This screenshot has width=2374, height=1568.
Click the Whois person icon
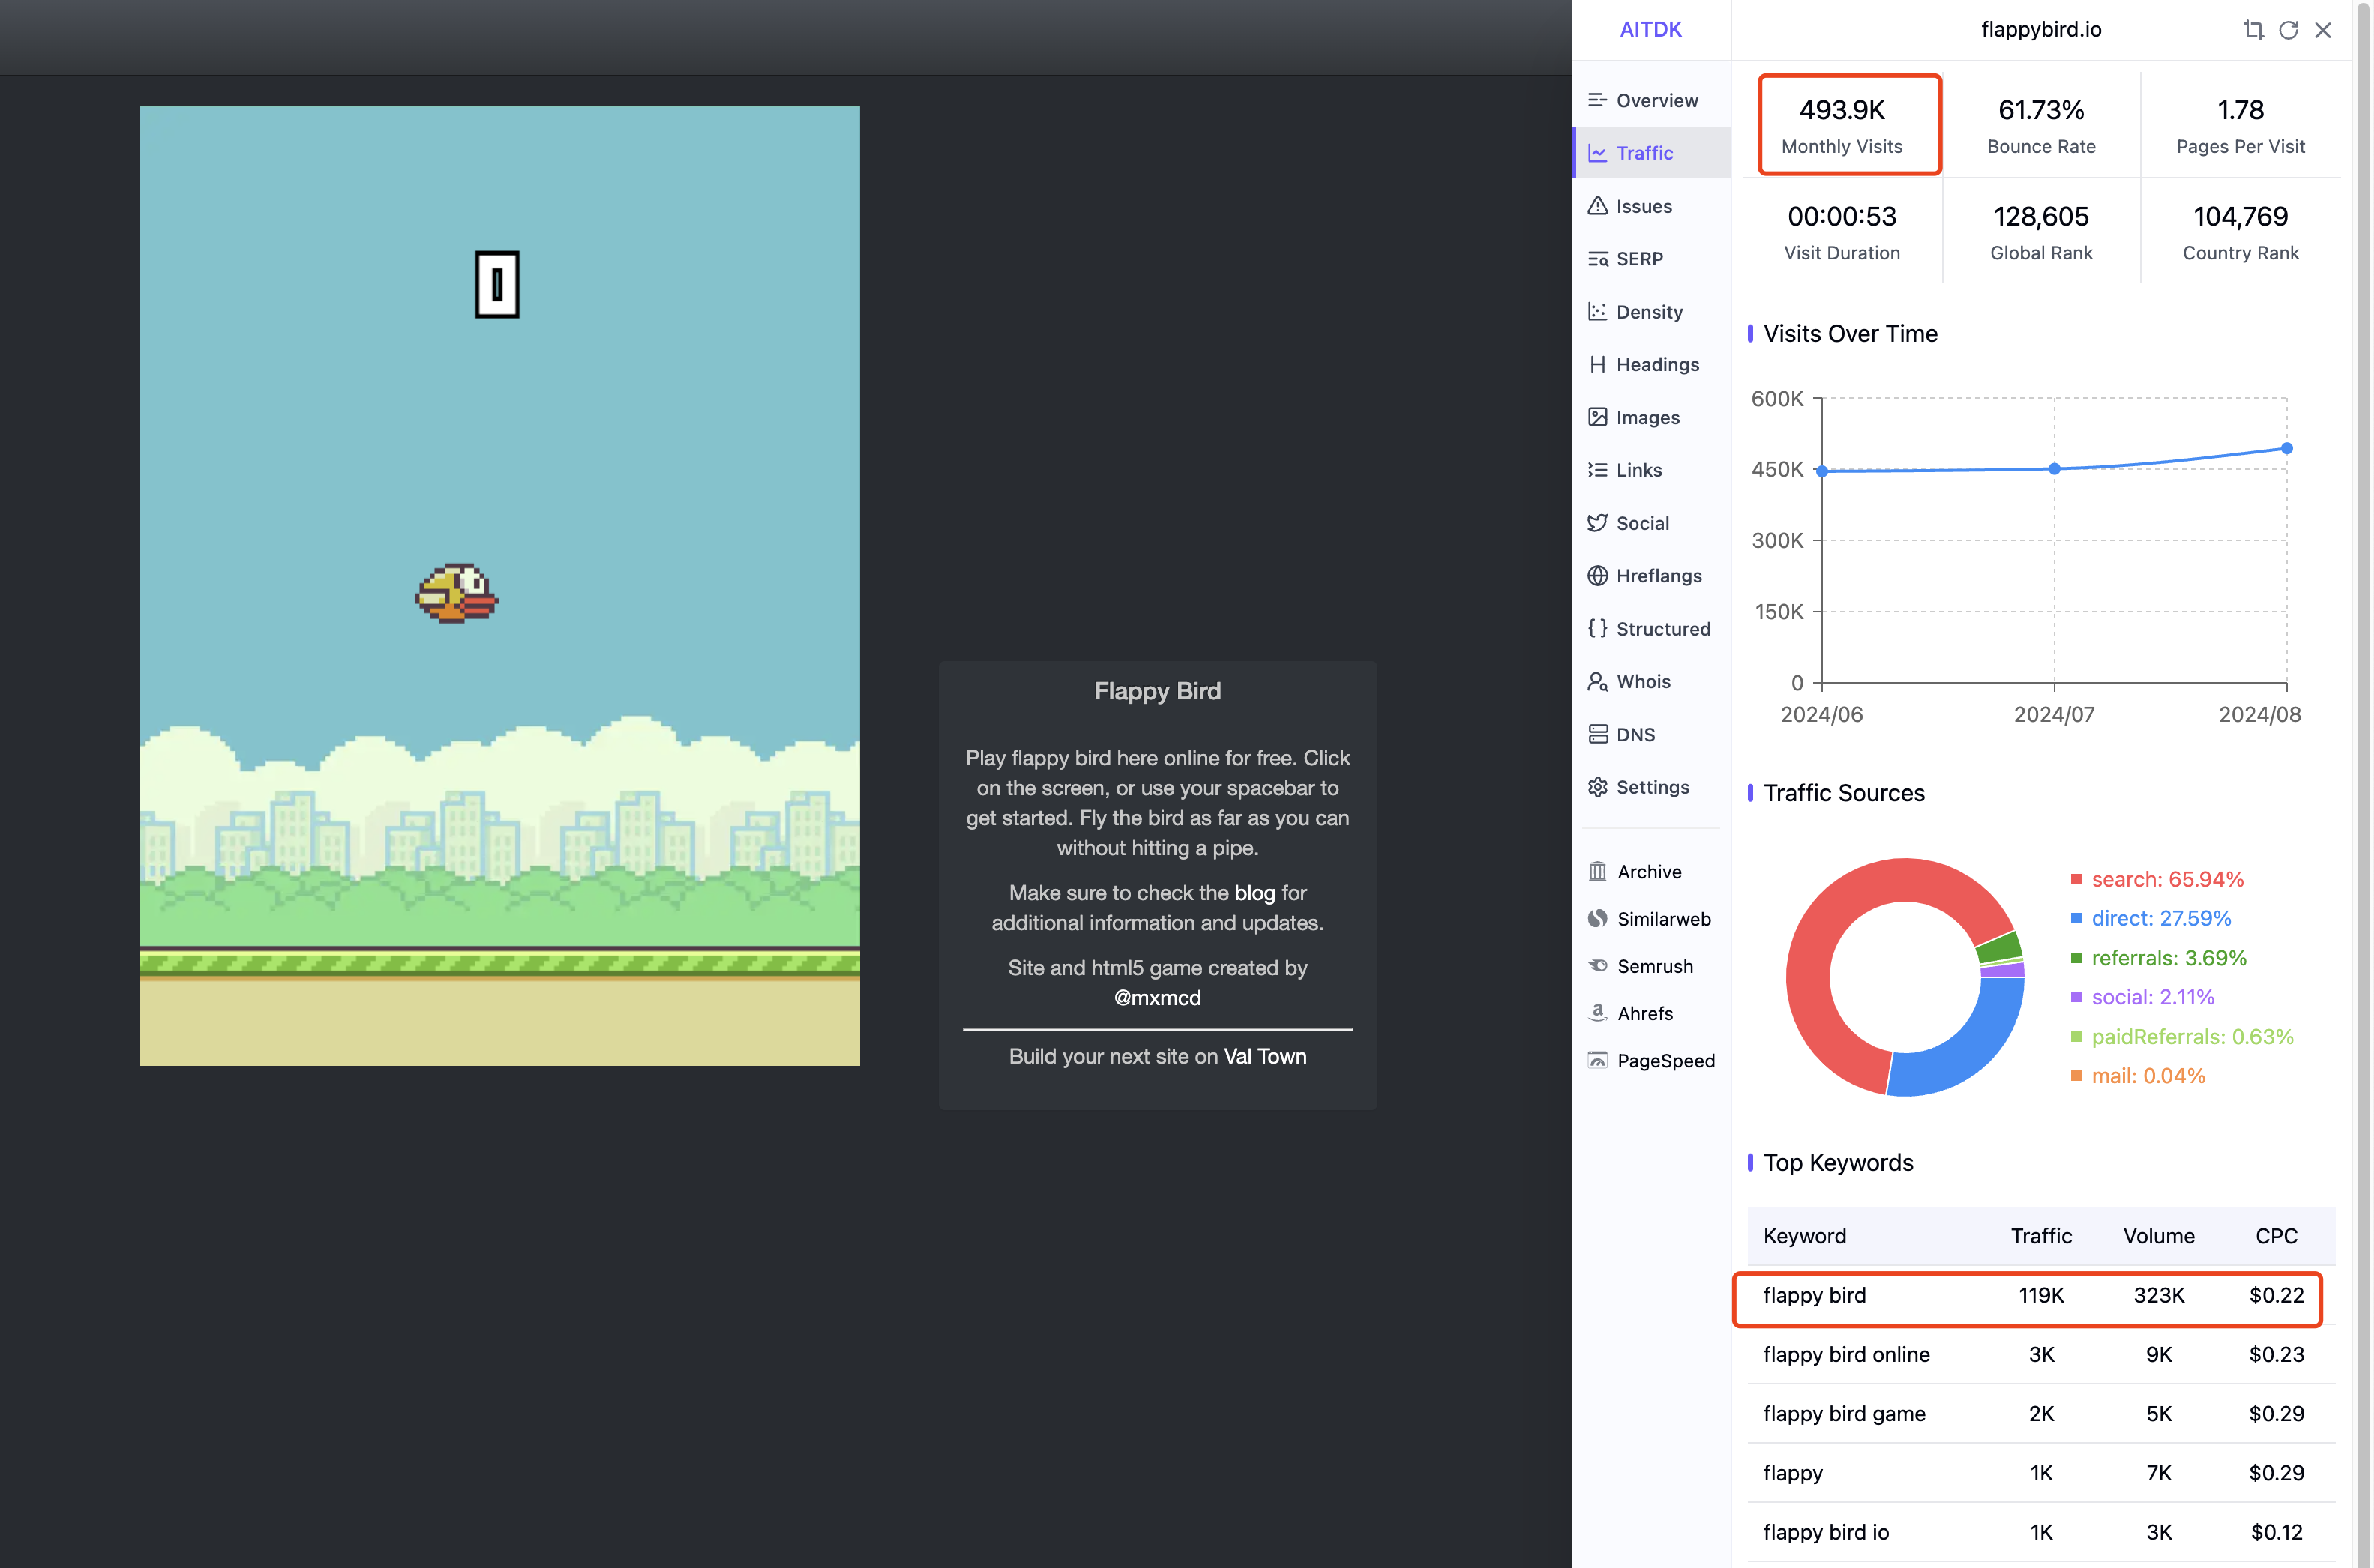point(1598,681)
